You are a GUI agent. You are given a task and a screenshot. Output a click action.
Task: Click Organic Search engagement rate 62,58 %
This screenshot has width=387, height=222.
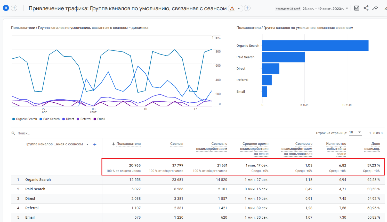tap(374, 180)
